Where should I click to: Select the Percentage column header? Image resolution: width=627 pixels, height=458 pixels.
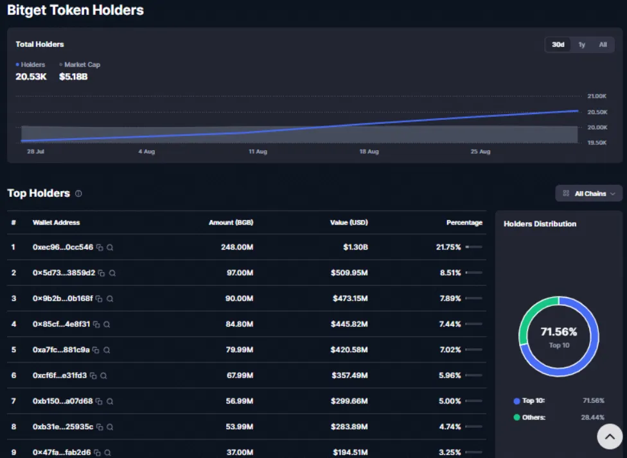(464, 223)
